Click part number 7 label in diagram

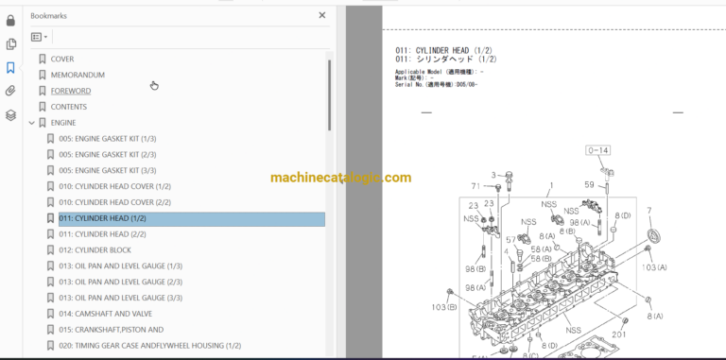coord(649,211)
